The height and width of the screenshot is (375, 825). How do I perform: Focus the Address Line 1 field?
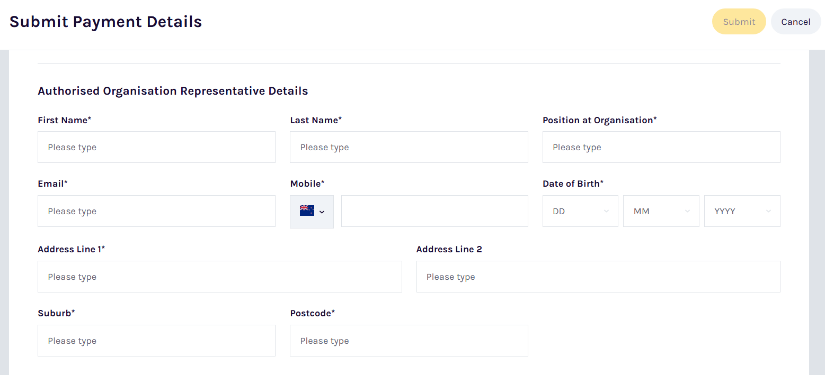click(219, 277)
